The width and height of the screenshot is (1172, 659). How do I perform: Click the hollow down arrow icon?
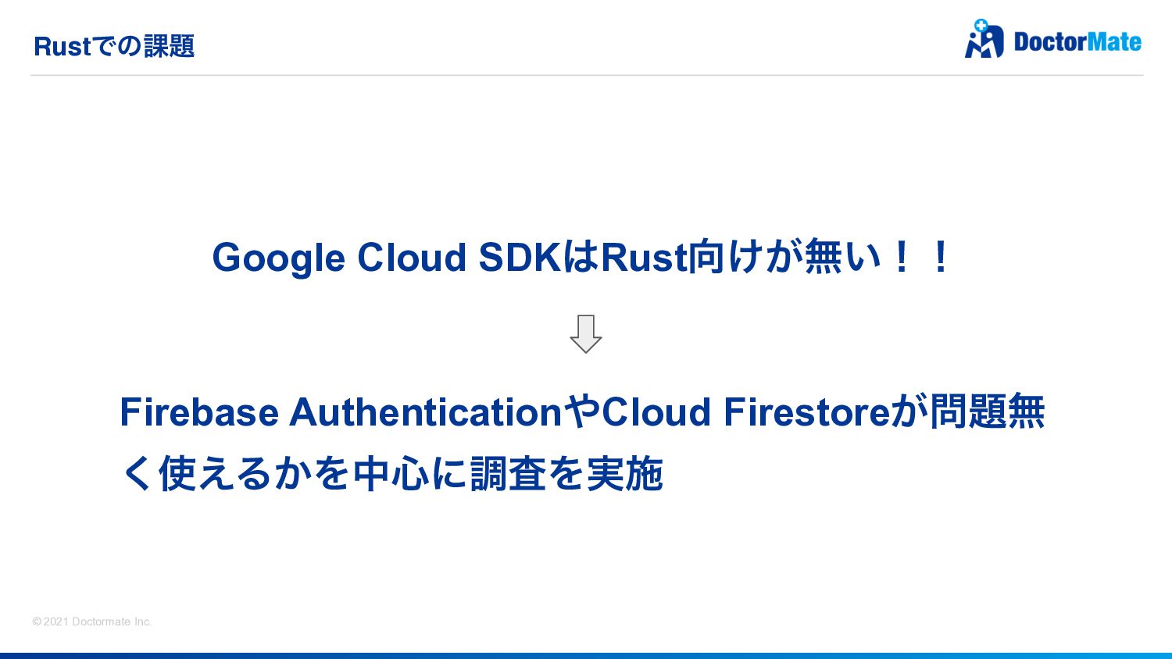[x=585, y=333]
